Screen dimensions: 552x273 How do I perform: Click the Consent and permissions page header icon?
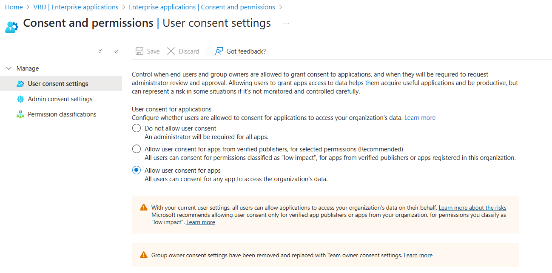[x=11, y=26]
